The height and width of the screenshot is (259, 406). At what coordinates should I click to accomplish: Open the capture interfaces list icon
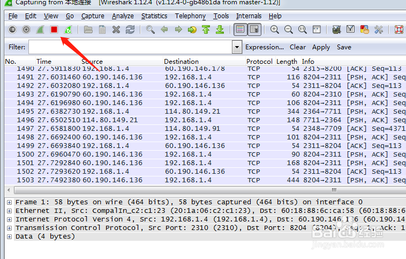pos(12,29)
